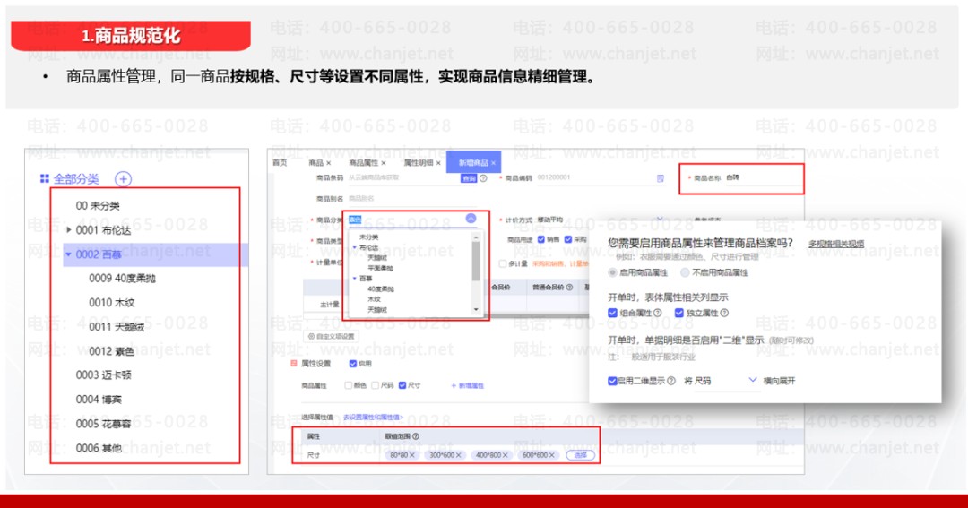
Task: Switch to the 属性明细 tab
Action: 419,163
